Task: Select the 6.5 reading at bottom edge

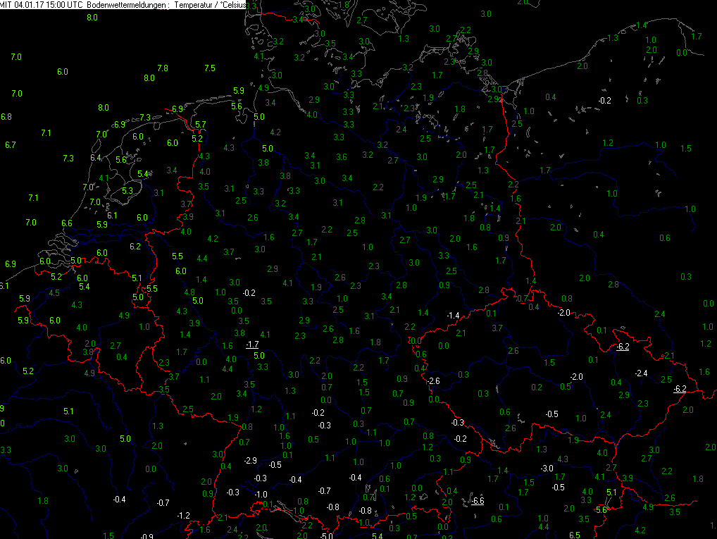Action: point(574,535)
